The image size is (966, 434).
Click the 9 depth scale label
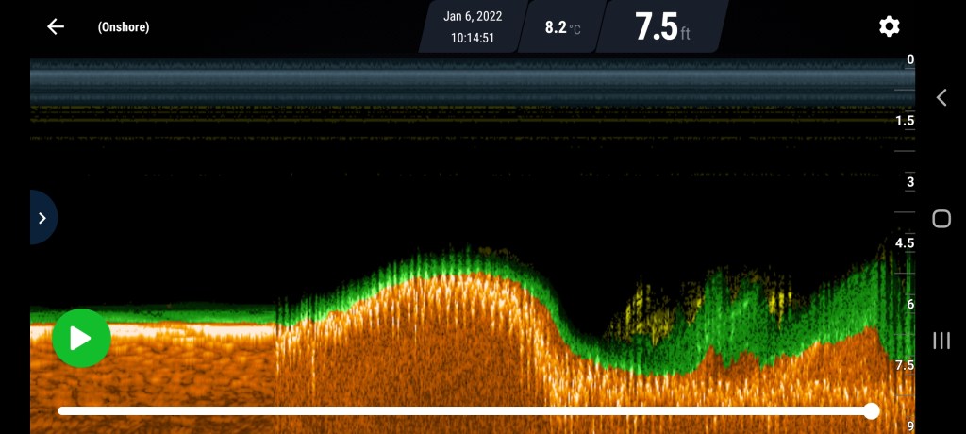pyautogui.click(x=909, y=426)
